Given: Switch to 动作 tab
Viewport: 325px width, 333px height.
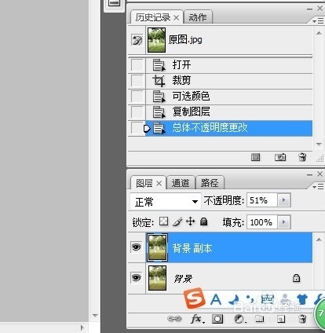Looking at the screenshot, I should coord(198,17).
